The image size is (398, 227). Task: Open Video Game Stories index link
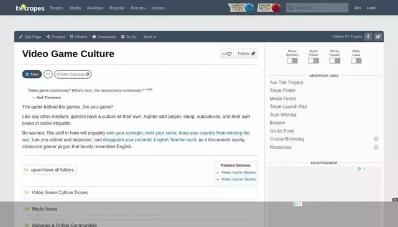point(238,179)
